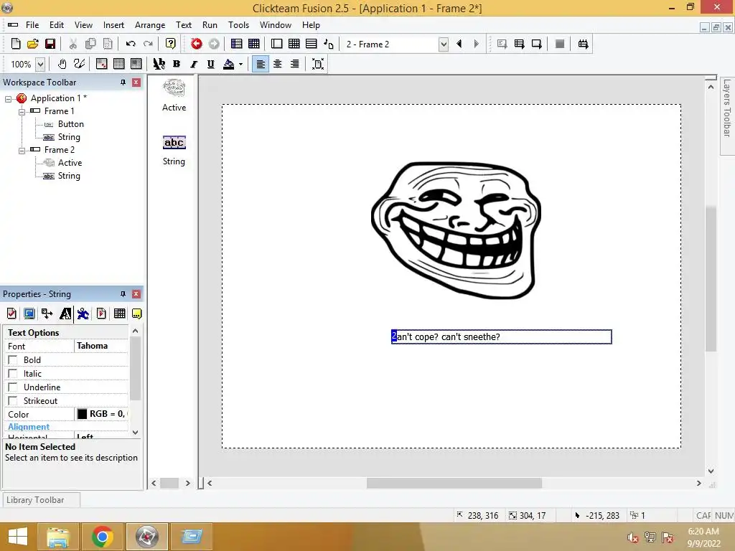Image resolution: width=735 pixels, height=551 pixels.
Task: Open the Event Editor icon
Action: click(x=294, y=44)
